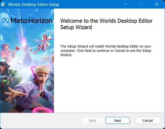Minimize the Worlds Desktop Editor Setup window

pyautogui.click(x=125, y=4)
